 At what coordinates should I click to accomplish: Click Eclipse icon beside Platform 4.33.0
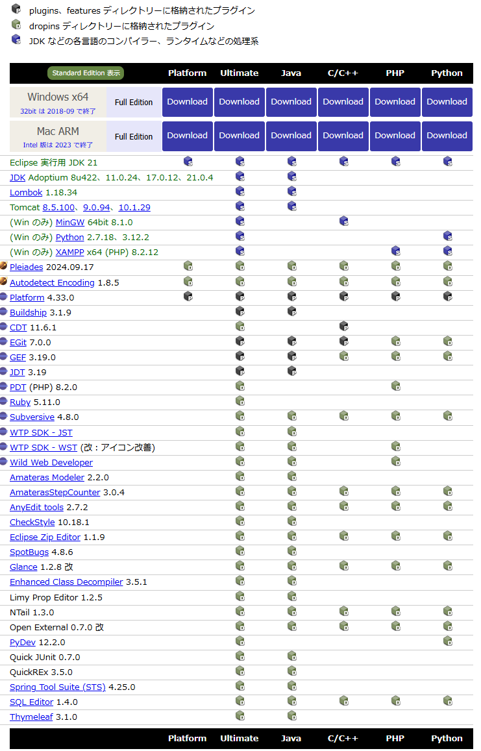tap(3, 297)
